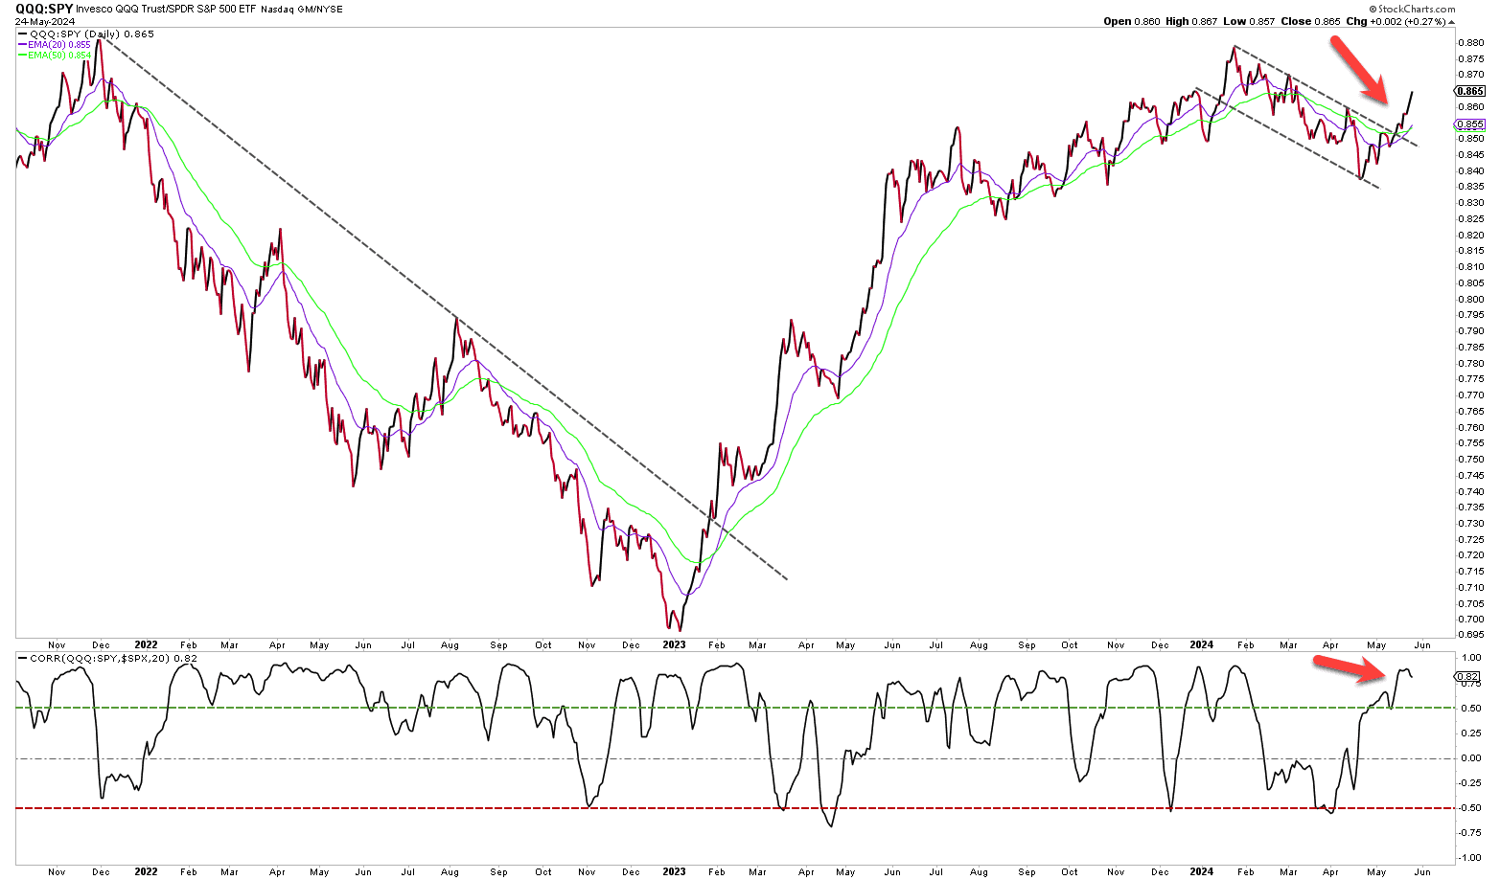Click the 0.790 price axis label
Image resolution: width=1500 pixels, height=880 pixels.
click(x=1471, y=331)
